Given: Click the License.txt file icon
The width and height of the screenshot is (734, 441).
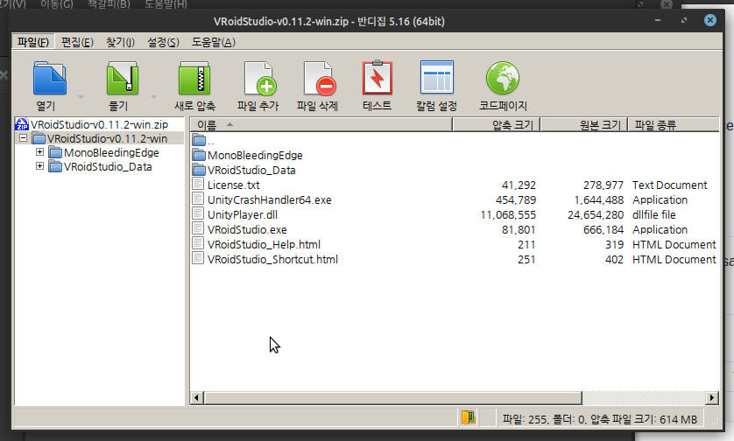Looking at the screenshot, I should pos(198,185).
